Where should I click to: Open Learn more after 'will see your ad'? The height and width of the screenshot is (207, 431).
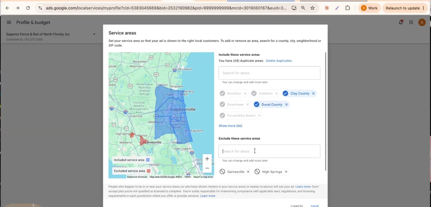[303, 187]
